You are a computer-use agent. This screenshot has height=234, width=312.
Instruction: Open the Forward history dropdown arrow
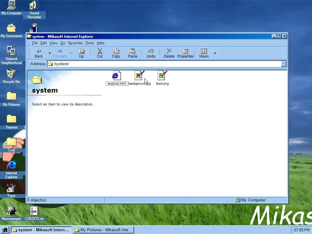[x=71, y=53]
